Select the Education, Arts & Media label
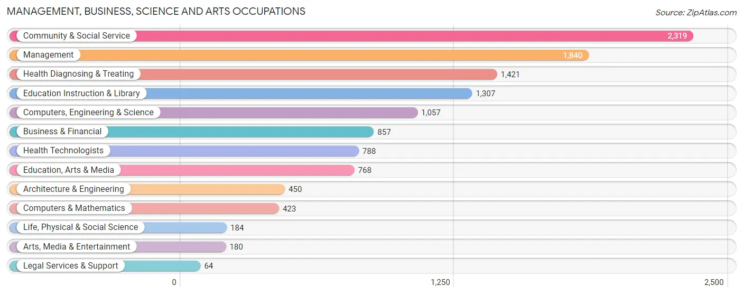This screenshot has height=295, width=743. coord(69,170)
